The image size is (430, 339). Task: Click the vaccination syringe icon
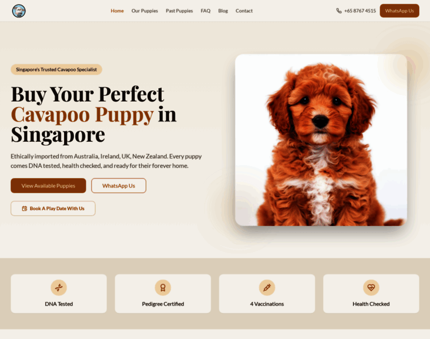coord(267,288)
